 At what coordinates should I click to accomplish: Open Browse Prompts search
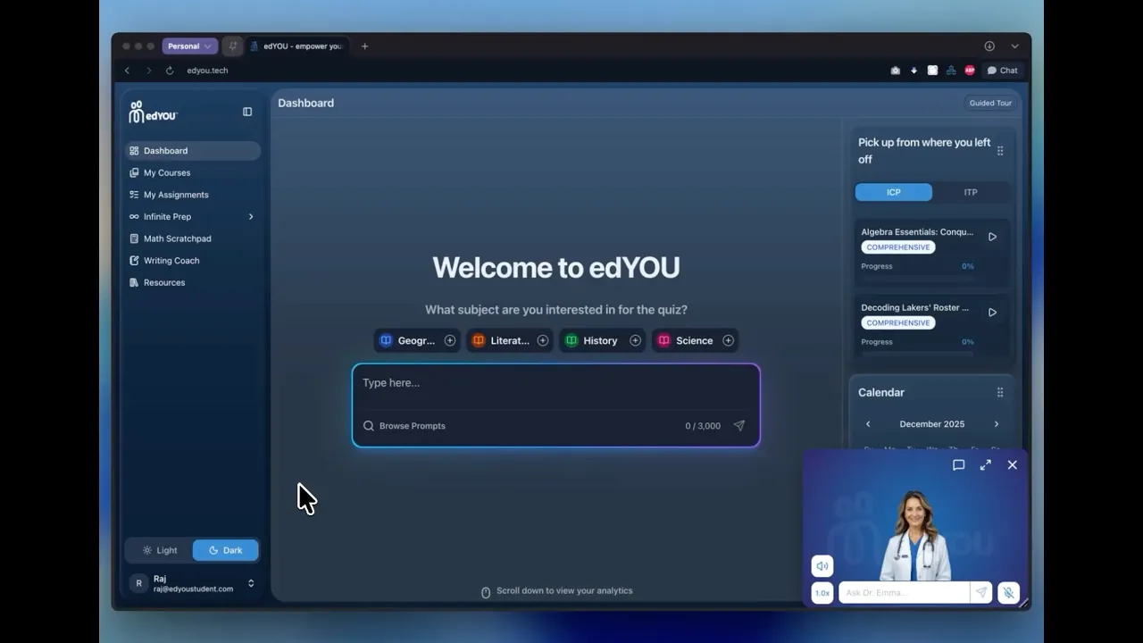[405, 426]
